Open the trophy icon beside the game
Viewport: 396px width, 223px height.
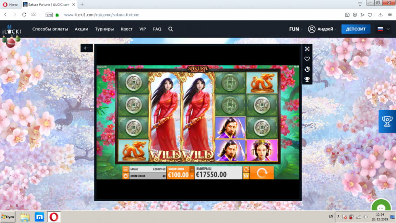click(x=307, y=80)
